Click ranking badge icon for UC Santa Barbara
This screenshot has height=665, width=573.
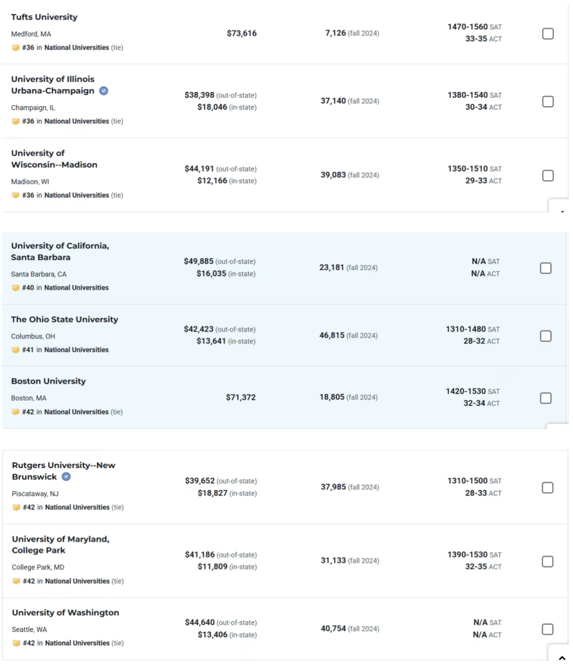coord(16,288)
